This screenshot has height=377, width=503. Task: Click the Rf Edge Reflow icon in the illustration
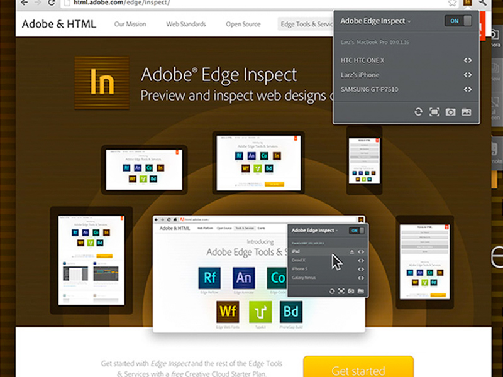(x=209, y=278)
